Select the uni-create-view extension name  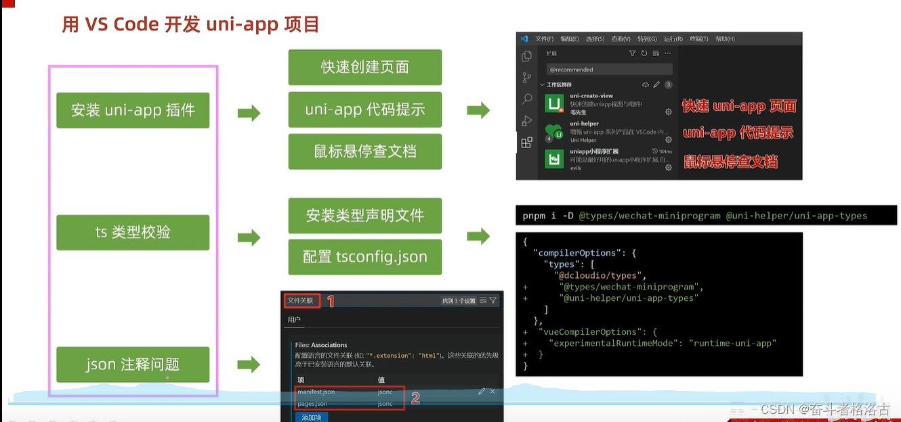coord(591,96)
